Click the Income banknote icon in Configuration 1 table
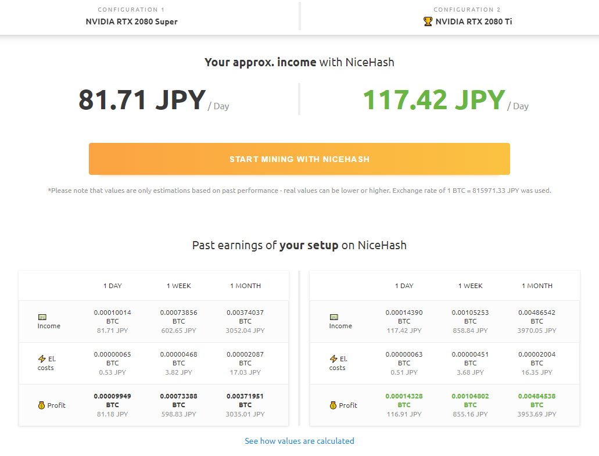The width and height of the screenshot is (599, 456). point(42,317)
